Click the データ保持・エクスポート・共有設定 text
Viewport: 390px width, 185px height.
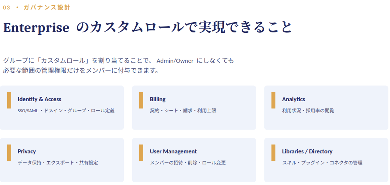click(x=58, y=163)
